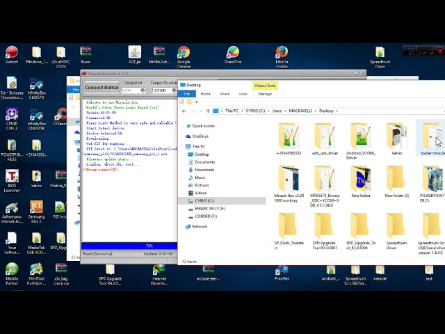The width and height of the screenshot is (445, 334).
Task: Launch Internet Download Manager desktop icon
Action: tap(159, 274)
